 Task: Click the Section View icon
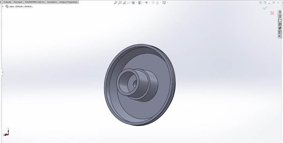pyautogui.click(x=129, y=3)
